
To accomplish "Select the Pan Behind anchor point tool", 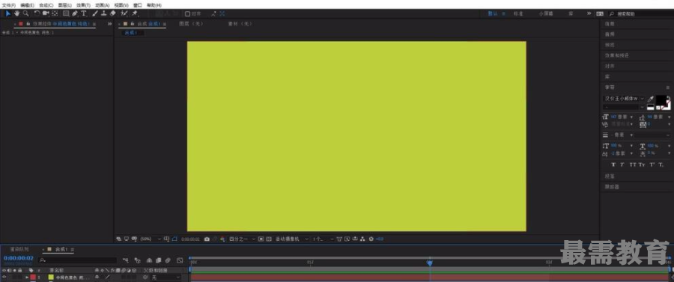I will pyautogui.click(x=55, y=13).
